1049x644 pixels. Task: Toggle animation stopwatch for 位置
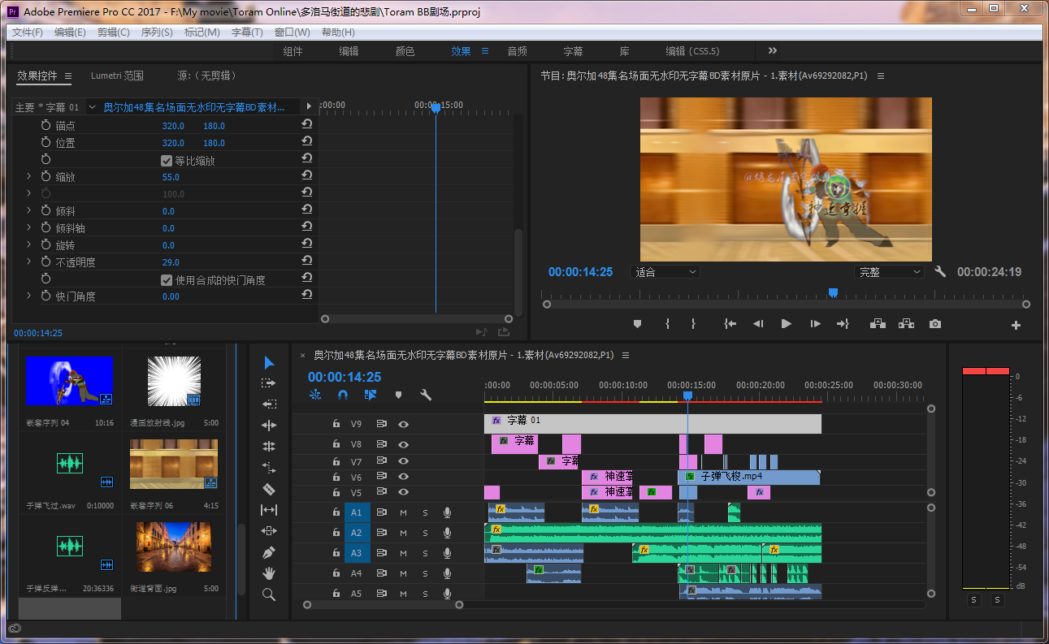pos(46,142)
